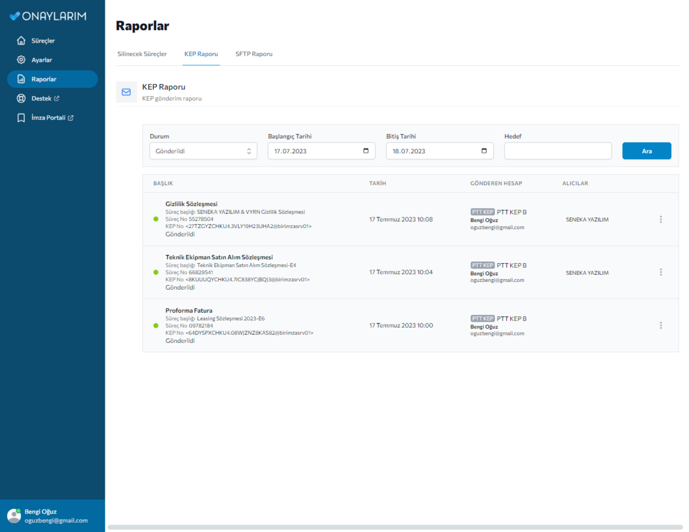Switch to Silinecek Süreçler tab
The height and width of the screenshot is (532, 689).
(x=142, y=54)
